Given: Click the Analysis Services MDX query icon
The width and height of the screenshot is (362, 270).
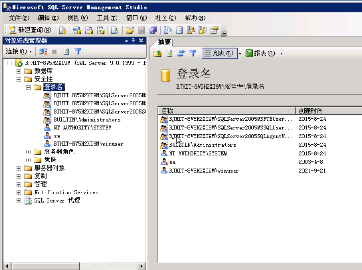Looking at the screenshot, I should pos(77,30).
